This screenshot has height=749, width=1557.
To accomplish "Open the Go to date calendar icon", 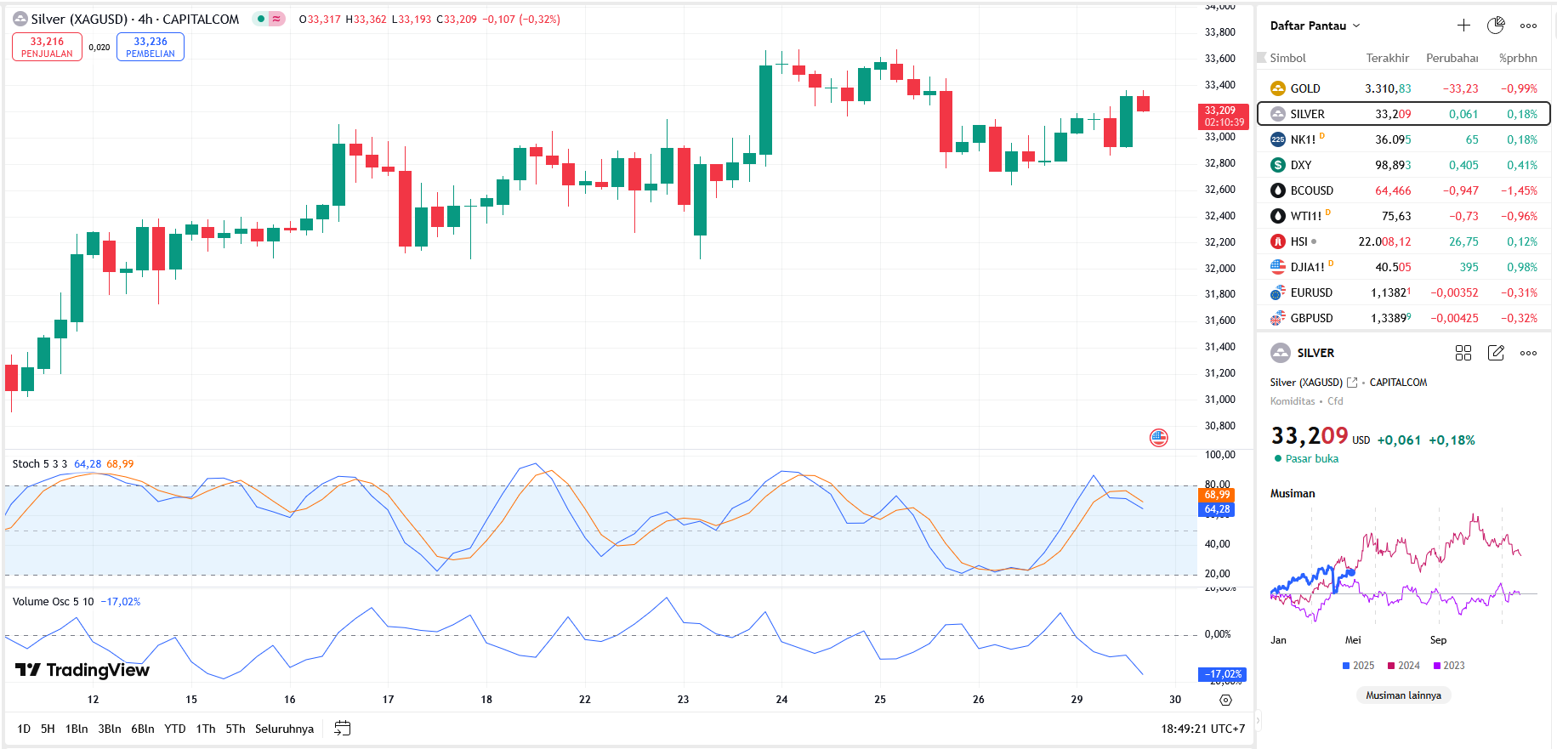I will [342, 729].
